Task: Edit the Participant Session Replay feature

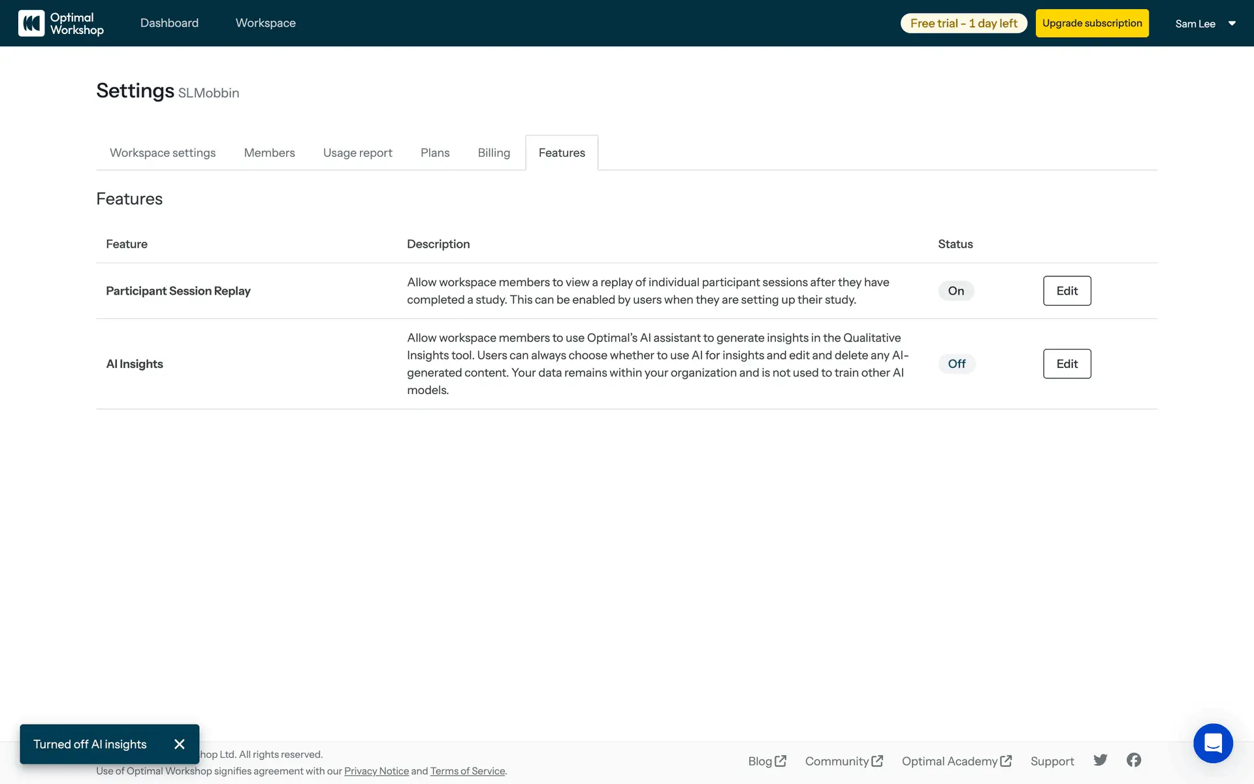Action: pyautogui.click(x=1067, y=291)
